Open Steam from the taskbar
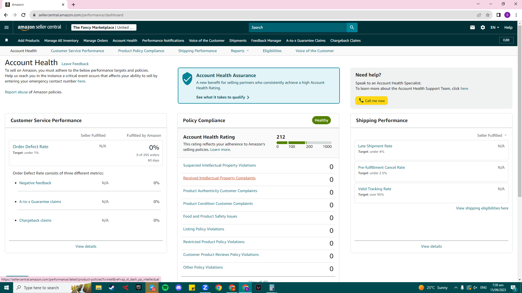Image resolution: width=522 pixels, height=293 pixels. point(112,288)
